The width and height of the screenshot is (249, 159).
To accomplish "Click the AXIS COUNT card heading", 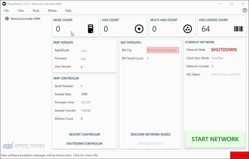I will point(111,20).
